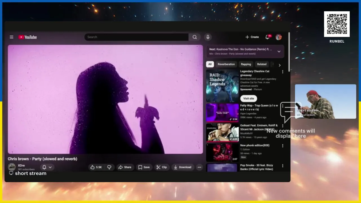Image resolution: width=361 pixels, height=203 pixels.
Task: Click the MusikMix91 channel name
Action: pos(246,133)
